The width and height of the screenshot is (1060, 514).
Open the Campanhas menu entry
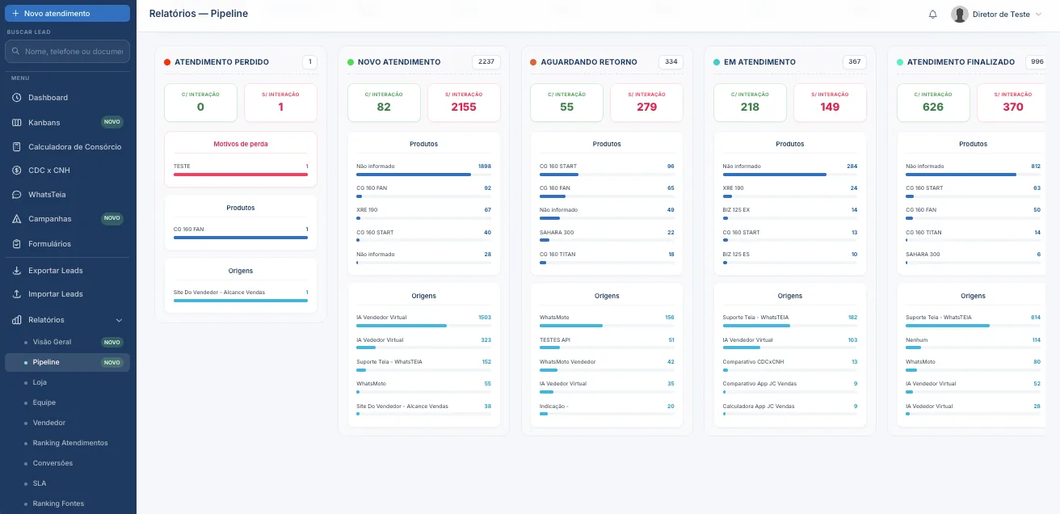tap(67, 219)
